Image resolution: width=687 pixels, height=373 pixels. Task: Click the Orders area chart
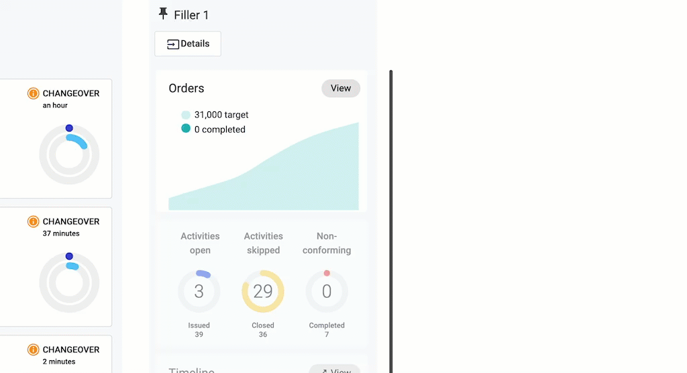282,178
